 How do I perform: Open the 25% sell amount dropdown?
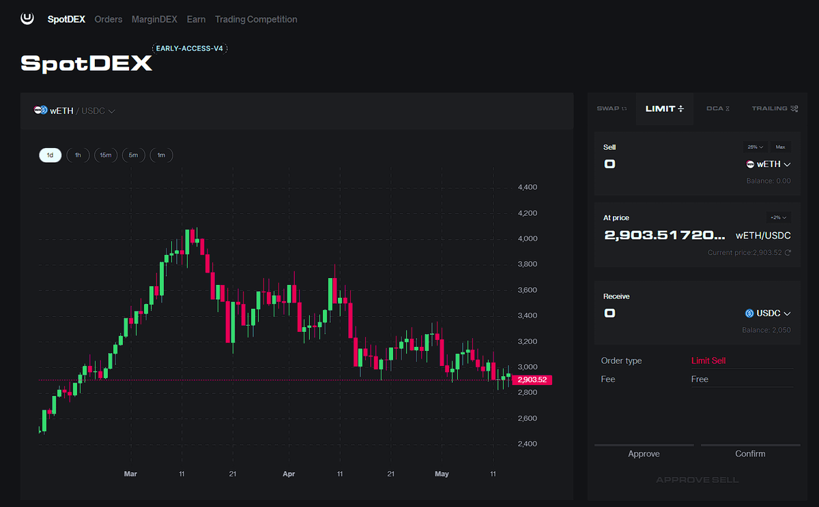coord(756,147)
